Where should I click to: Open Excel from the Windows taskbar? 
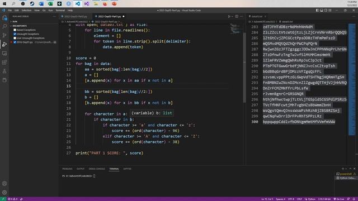point(50,4)
